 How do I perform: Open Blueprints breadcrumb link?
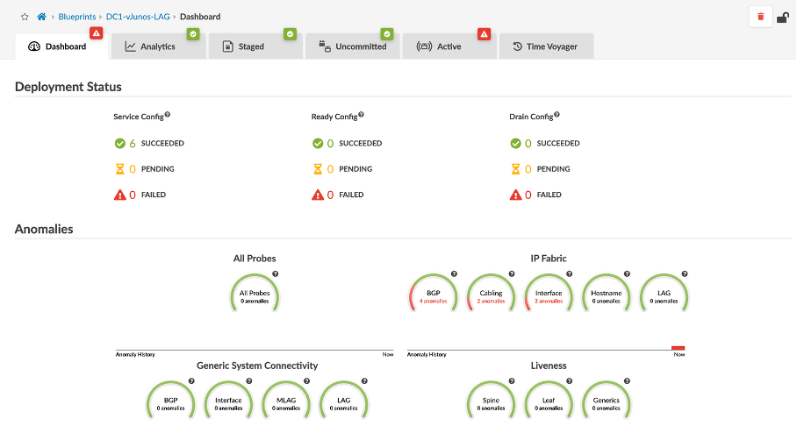(77, 17)
